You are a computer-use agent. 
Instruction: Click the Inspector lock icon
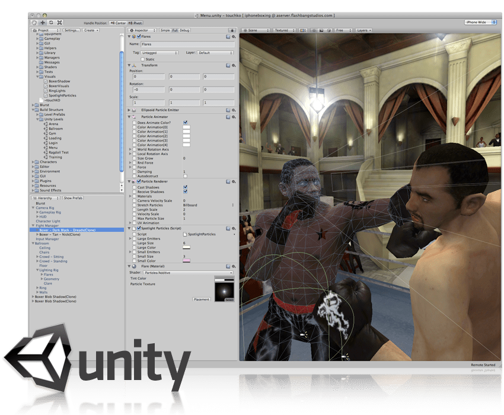(x=233, y=30)
